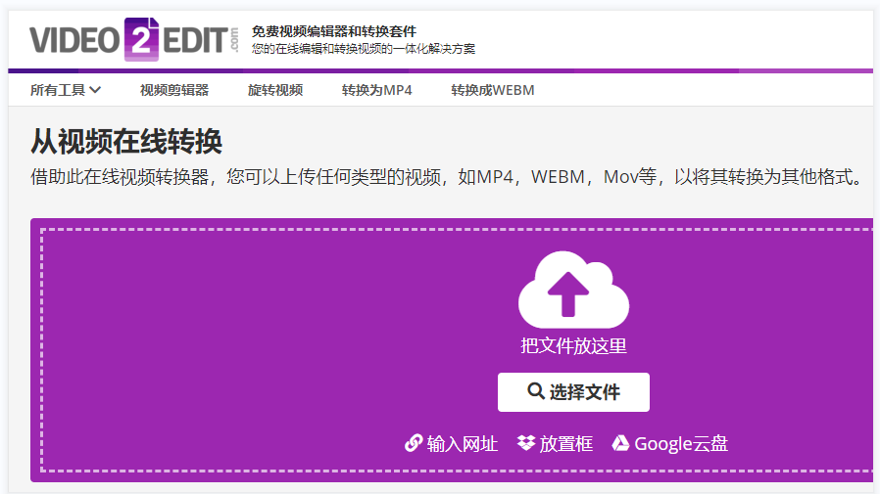Click the chevron arrow next to 所有工具
The image size is (880, 494).
(95, 90)
